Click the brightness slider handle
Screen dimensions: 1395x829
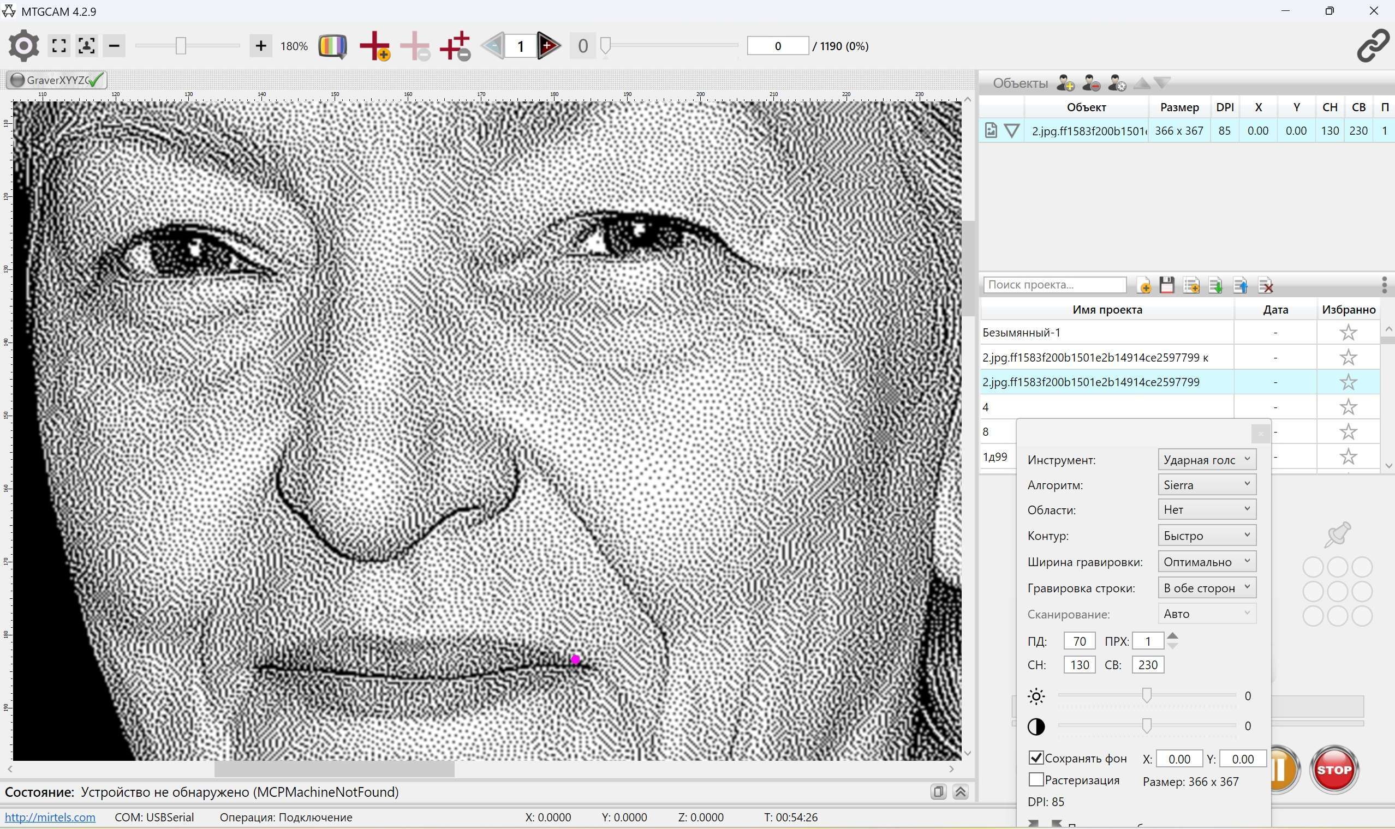click(x=1146, y=695)
